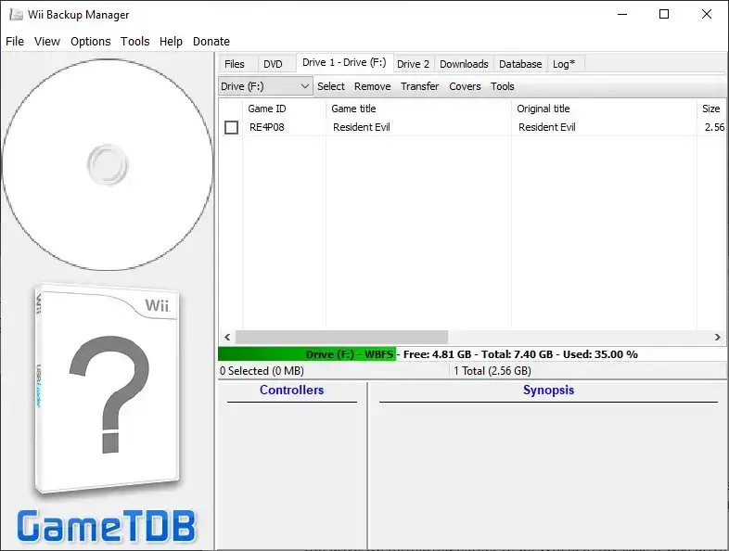
Task: Click the 1 Total (2.56 GB) status text
Action: pyautogui.click(x=492, y=371)
